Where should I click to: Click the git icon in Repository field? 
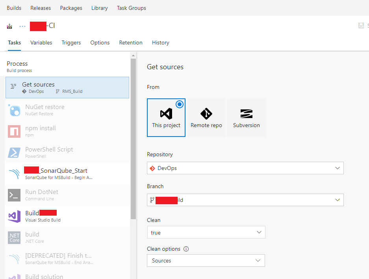pyautogui.click(x=152, y=168)
